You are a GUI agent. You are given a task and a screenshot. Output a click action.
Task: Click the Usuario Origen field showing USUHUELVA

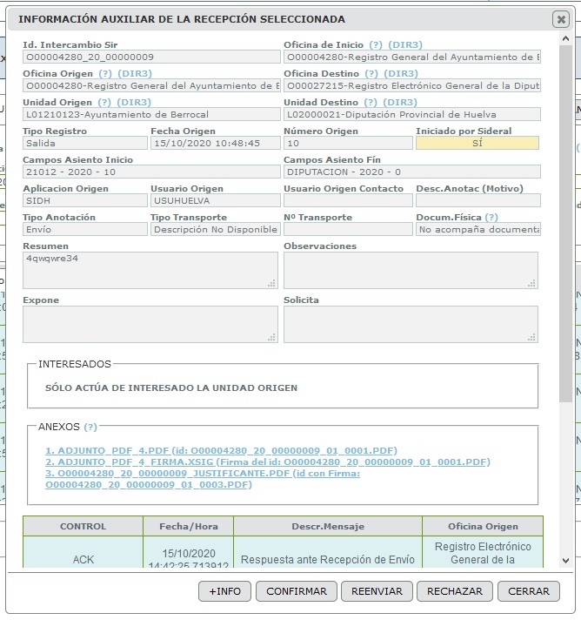pyautogui.click(x=215, y=201)
